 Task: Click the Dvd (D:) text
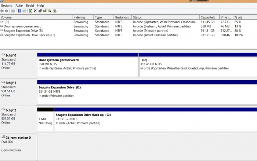[x=7, y=142]
